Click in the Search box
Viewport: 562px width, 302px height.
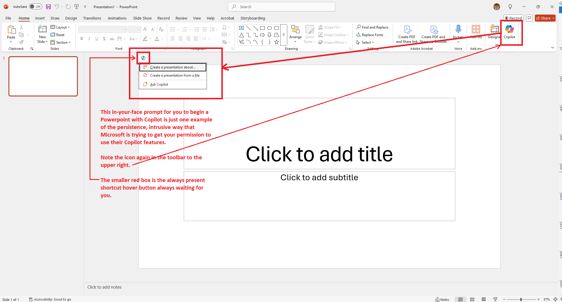(281, 7)
